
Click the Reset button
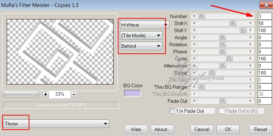[x=261, y=129]
